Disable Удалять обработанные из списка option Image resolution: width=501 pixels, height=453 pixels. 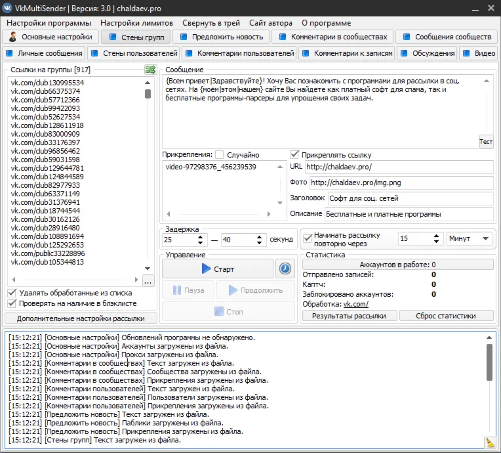(x=12, y=293)
